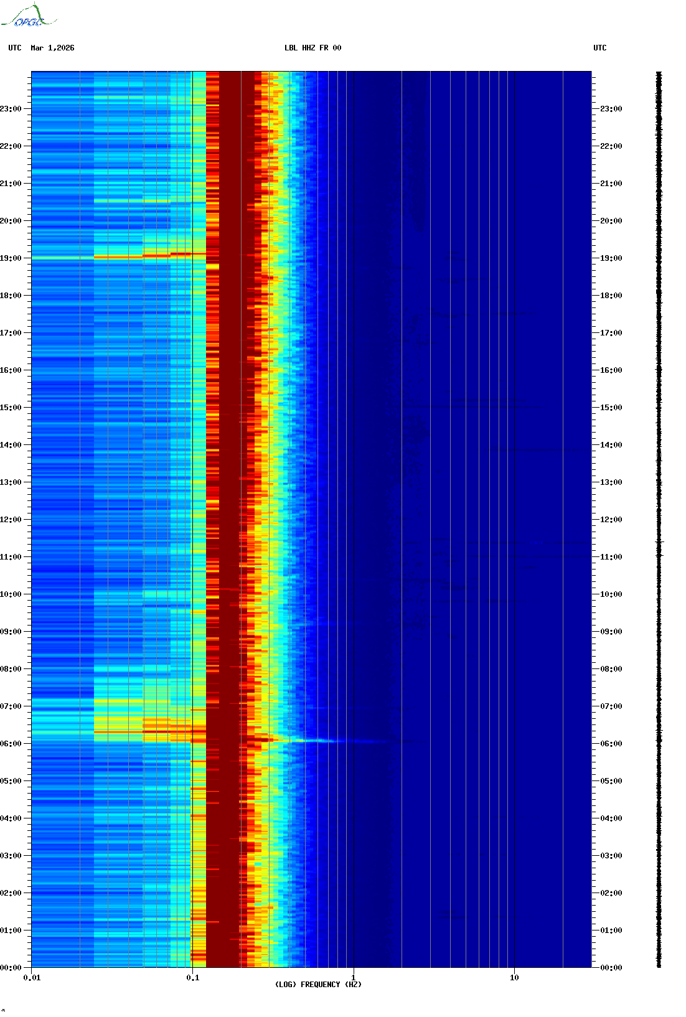Click the 0.01 frequency axis label
The image size is (686, 1017).
point(32,978)
